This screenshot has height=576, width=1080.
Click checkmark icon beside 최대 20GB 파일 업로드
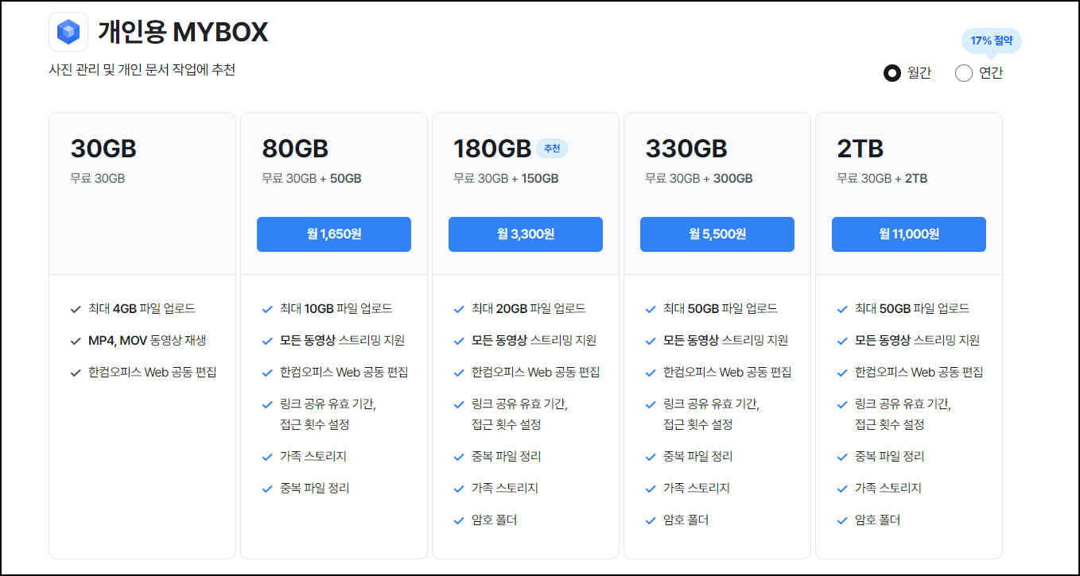[459, 309]
